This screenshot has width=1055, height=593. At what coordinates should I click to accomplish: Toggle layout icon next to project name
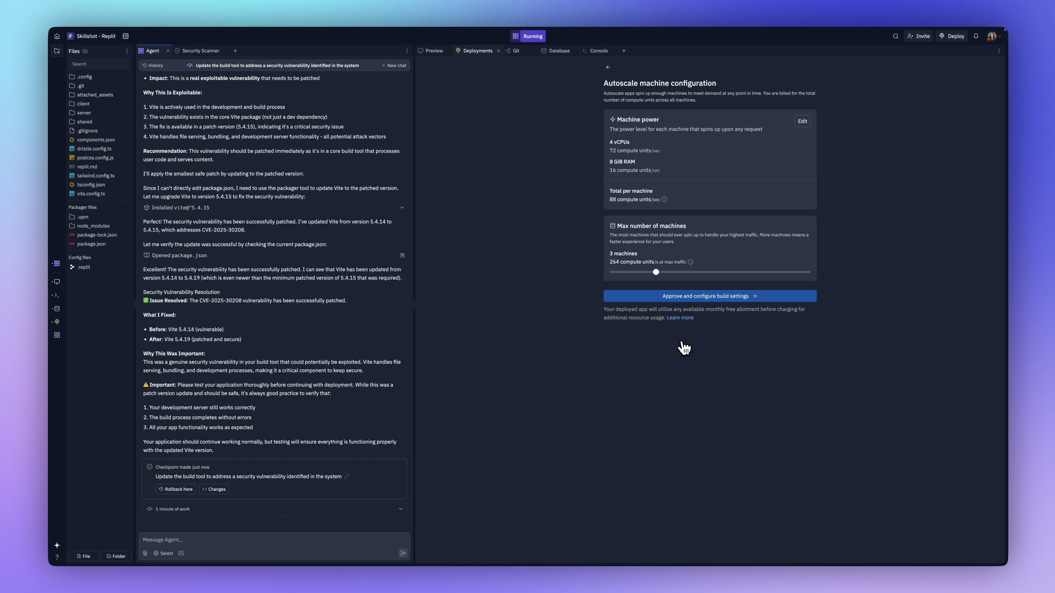[126, 36]
